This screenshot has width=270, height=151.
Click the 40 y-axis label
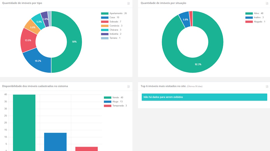[5, 94]
